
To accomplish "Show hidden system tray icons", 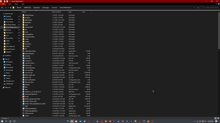I will pos(195,121).
